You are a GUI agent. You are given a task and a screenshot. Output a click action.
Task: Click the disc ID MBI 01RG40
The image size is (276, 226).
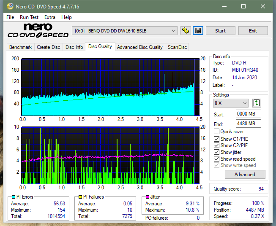pyautogui.click(x=245, y=70)
